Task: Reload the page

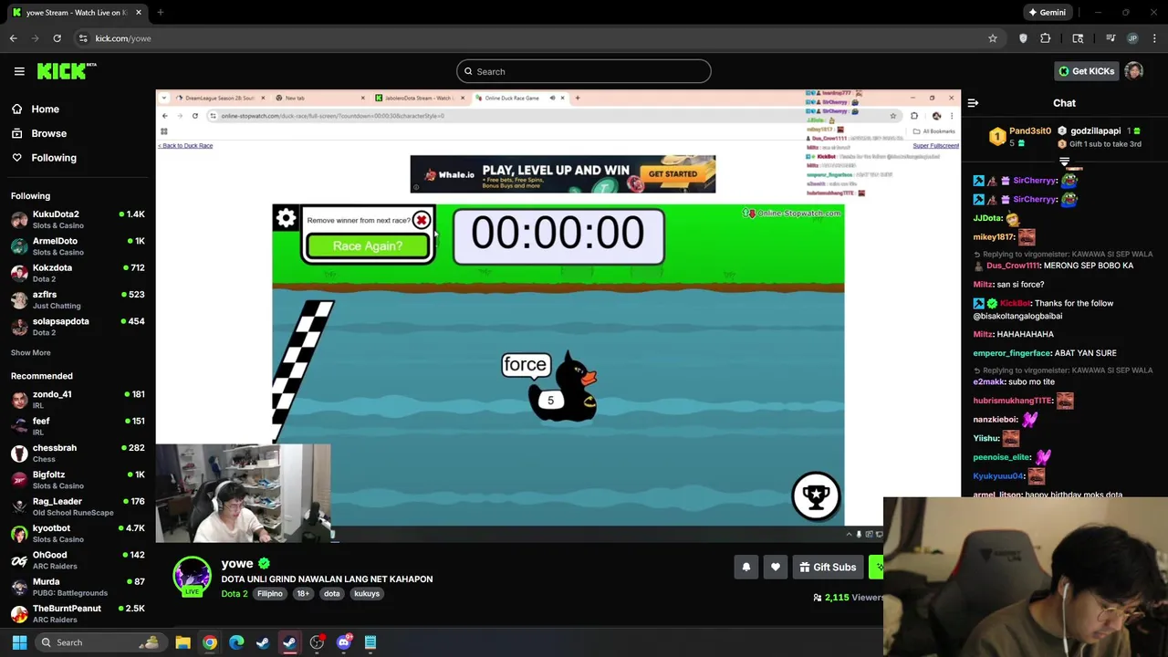Action: coord(57,38)
